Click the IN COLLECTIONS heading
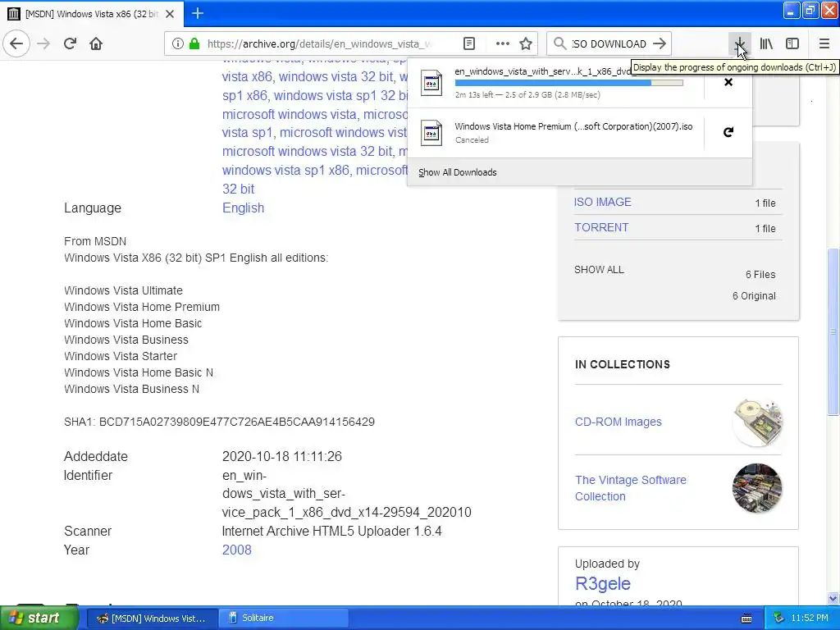Viewport: 840px width, 630px height. click(622, 364)
